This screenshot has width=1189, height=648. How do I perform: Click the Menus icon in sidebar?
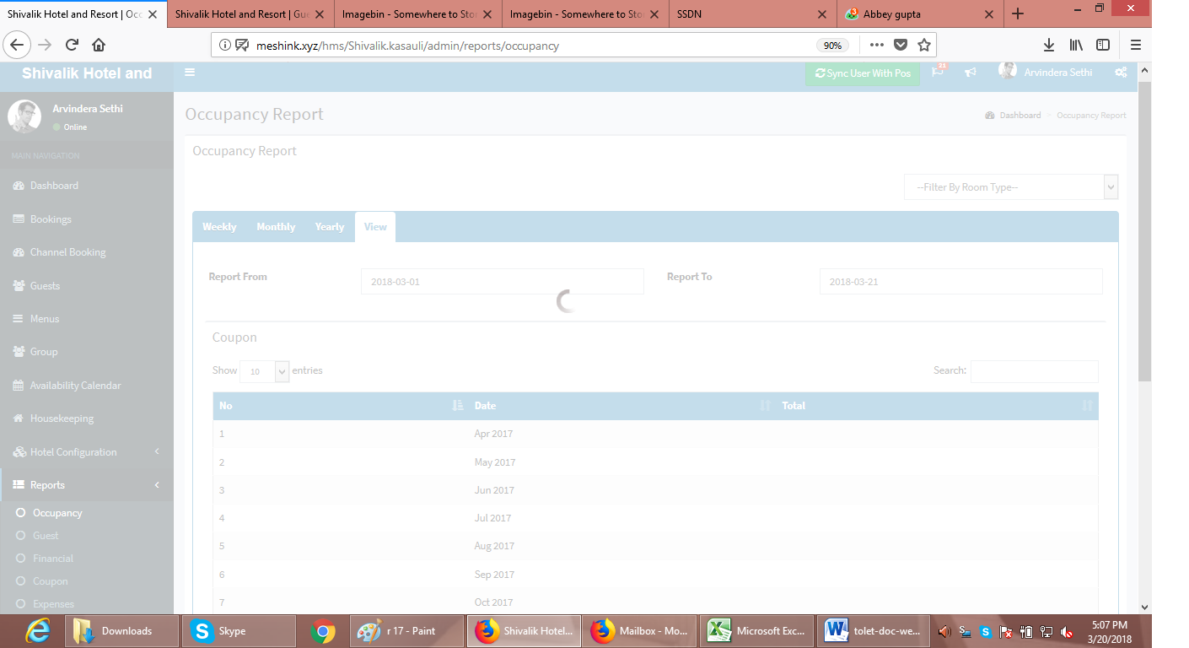click(19, 319)
